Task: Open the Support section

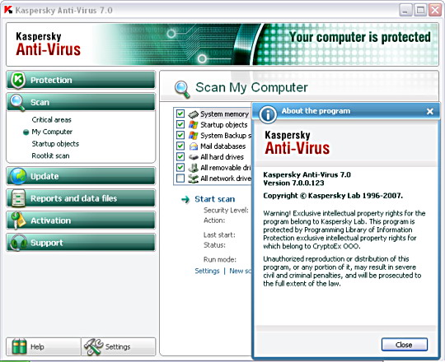Action: [81, 243]
